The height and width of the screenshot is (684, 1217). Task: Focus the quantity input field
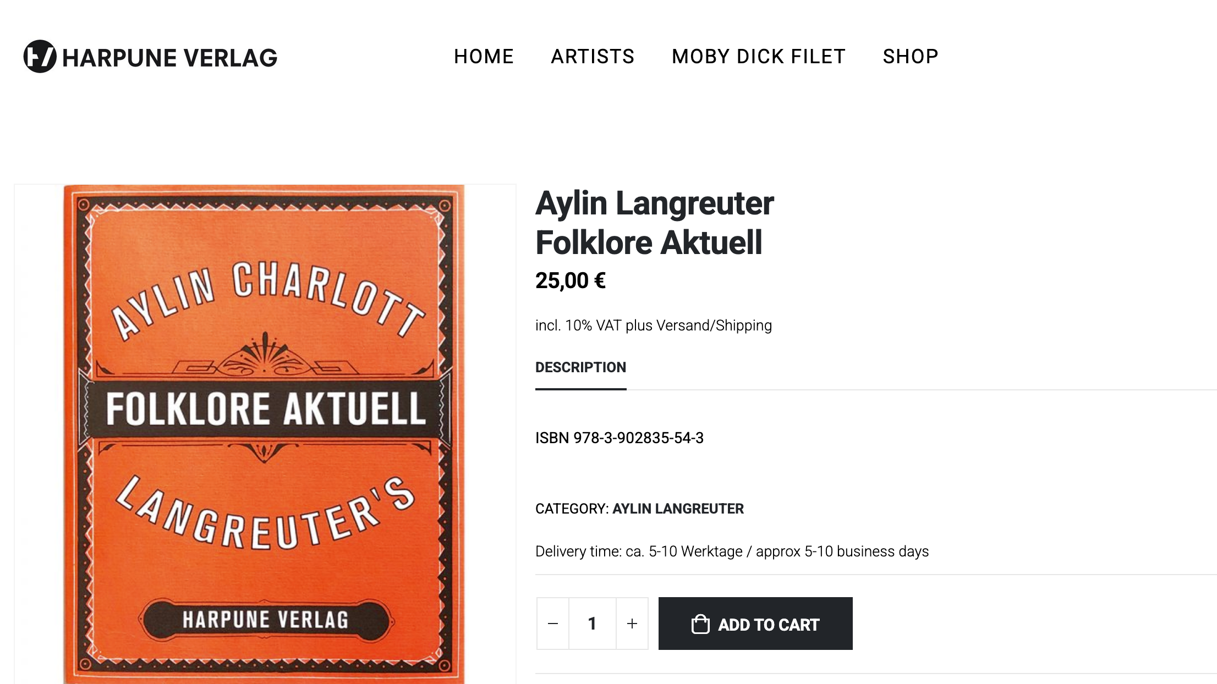pyautogui.click(x=593, y=624)
